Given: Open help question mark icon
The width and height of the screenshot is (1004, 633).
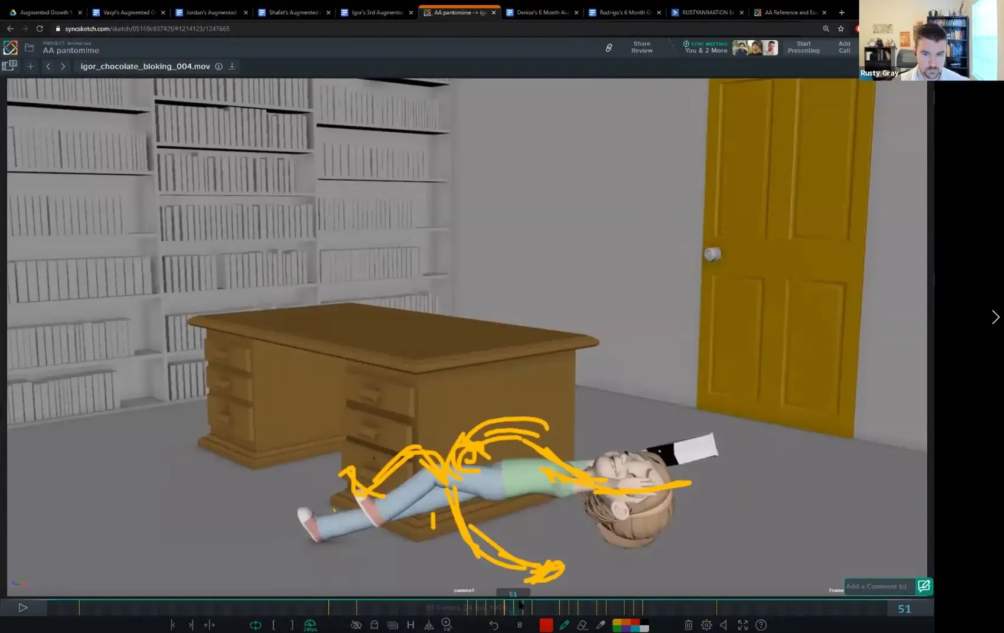Looking at the screenshot, I should click(761, 625).
